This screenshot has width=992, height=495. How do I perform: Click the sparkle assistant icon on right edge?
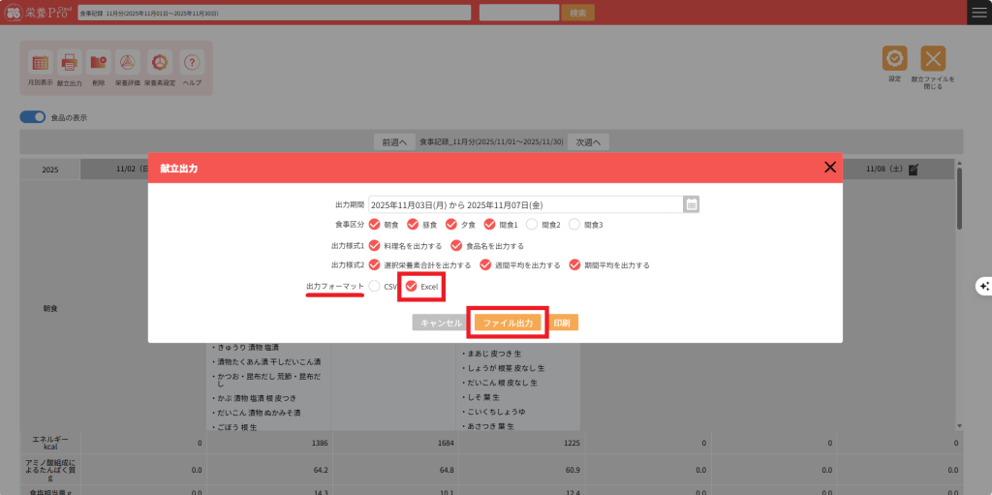coord(984,286)
